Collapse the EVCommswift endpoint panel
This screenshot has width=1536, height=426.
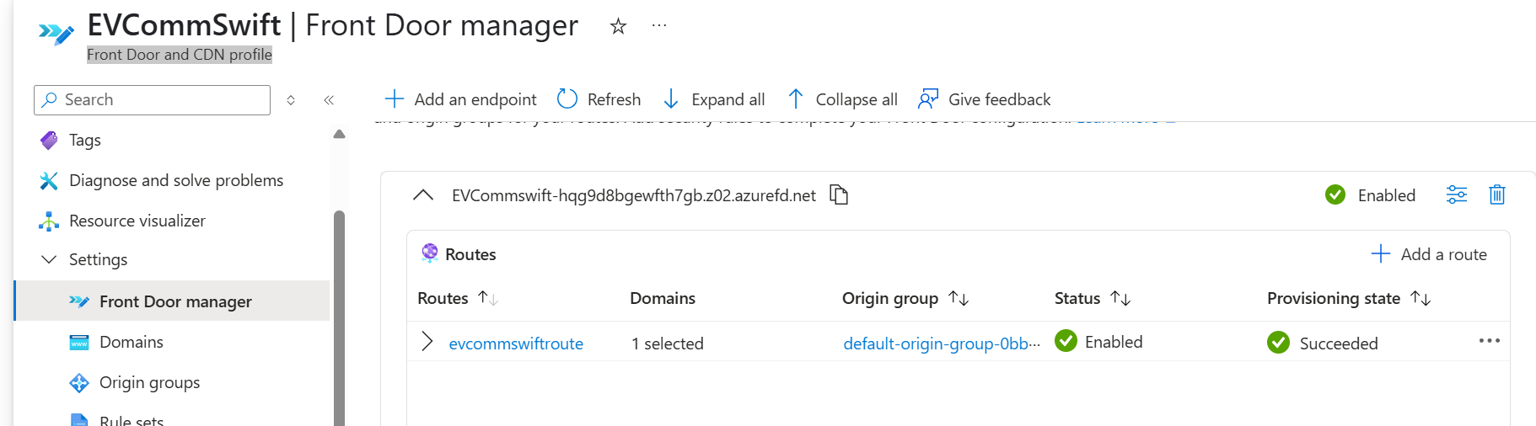423,195
